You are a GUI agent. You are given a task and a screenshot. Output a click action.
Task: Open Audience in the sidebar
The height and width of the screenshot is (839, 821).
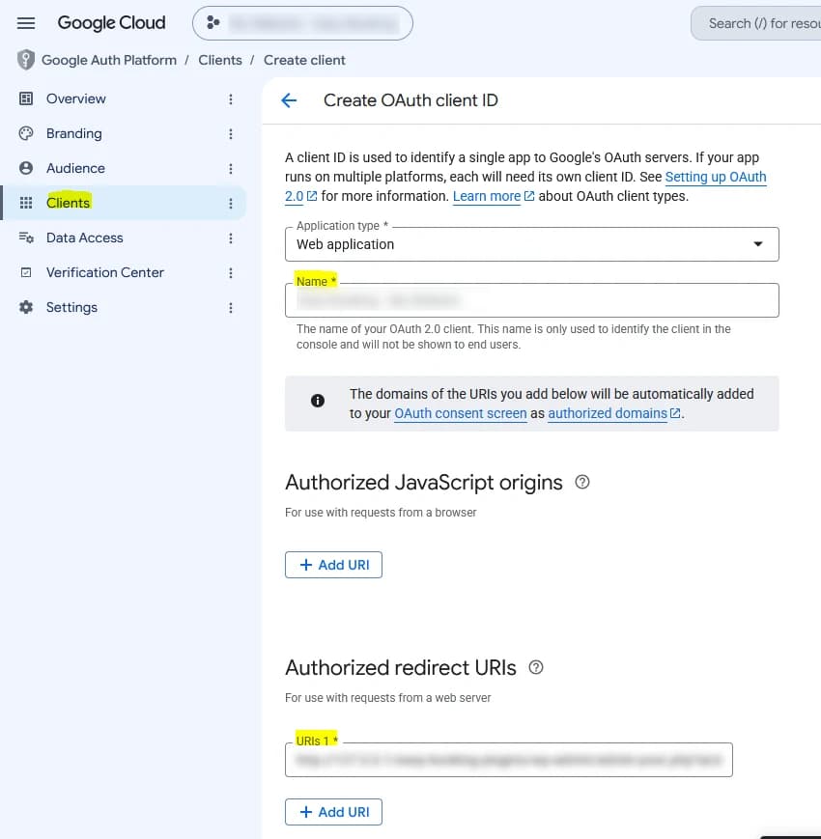(75, 169)
